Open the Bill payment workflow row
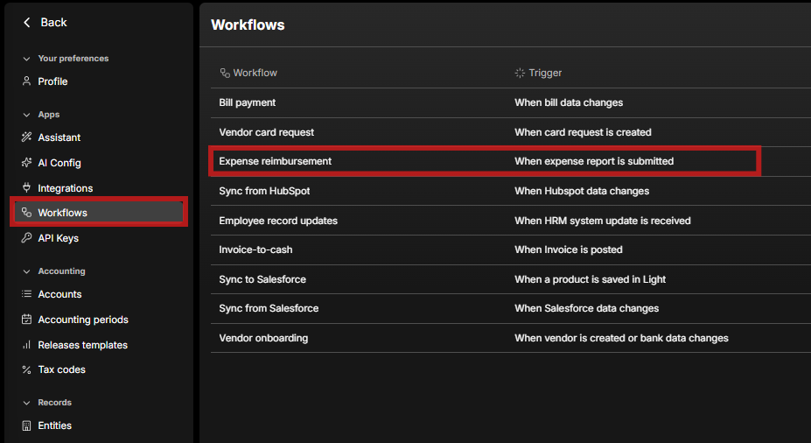Image resolution: width=811 pixels, height=443 pixels. [x=248, y=102]
